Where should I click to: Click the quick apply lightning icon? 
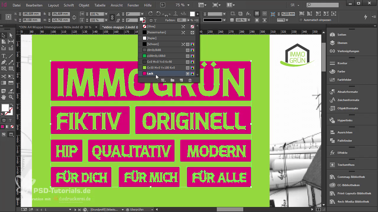click(366, 17)
